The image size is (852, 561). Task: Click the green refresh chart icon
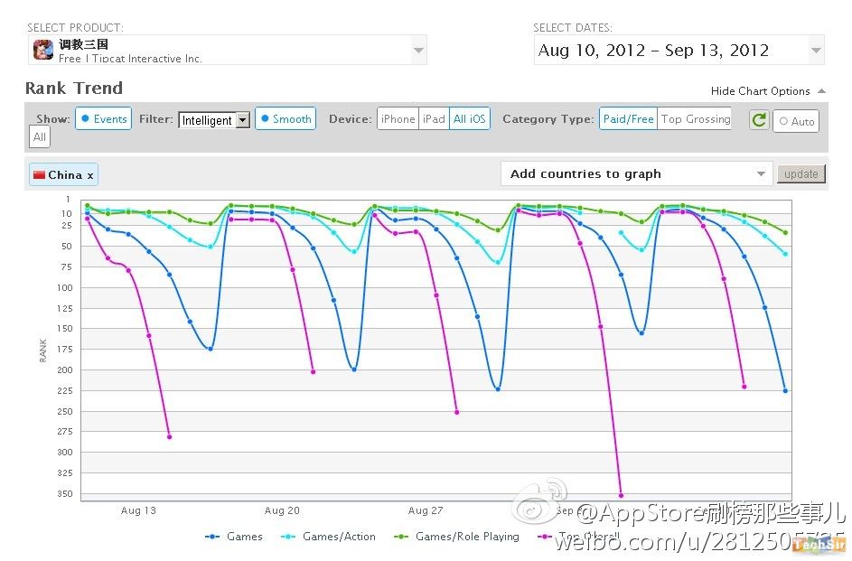pyautogui.click(x=759, y=119)
